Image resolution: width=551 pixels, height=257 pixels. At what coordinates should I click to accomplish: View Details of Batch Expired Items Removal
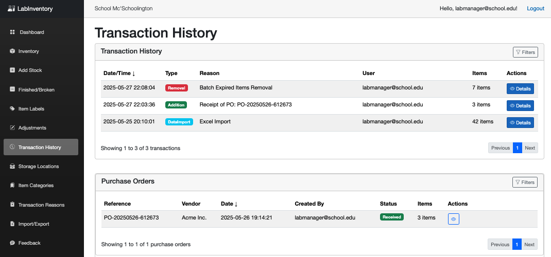click(520, 89)
